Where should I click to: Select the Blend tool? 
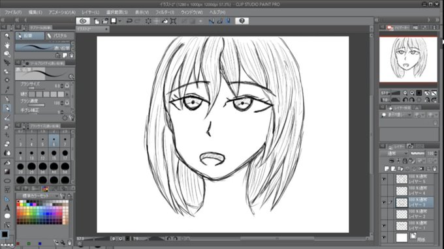(x=7, y=153)
